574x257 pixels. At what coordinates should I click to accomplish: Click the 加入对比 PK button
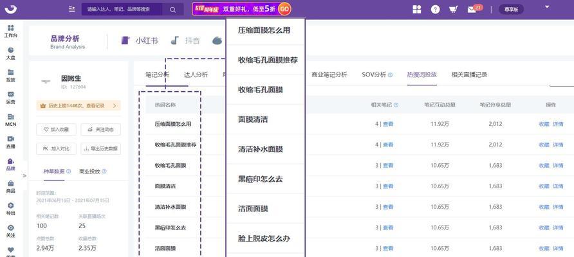point(57,149)
